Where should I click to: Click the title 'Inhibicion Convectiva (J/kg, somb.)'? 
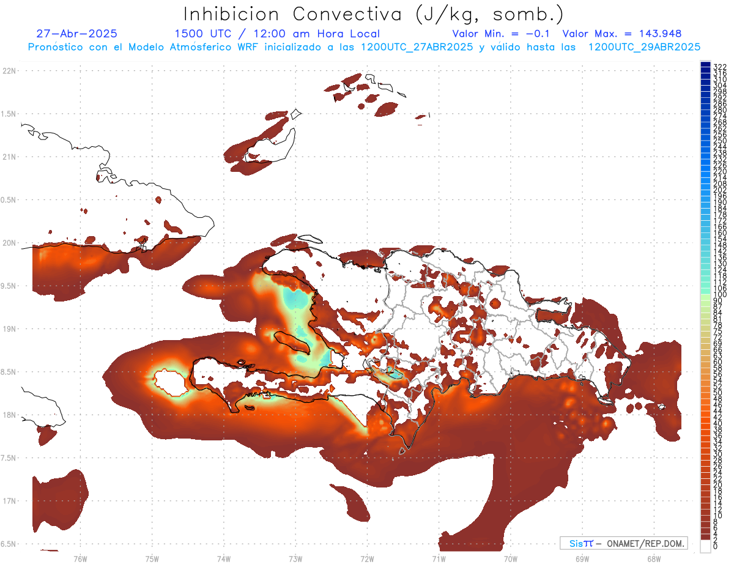pos(374,14)
